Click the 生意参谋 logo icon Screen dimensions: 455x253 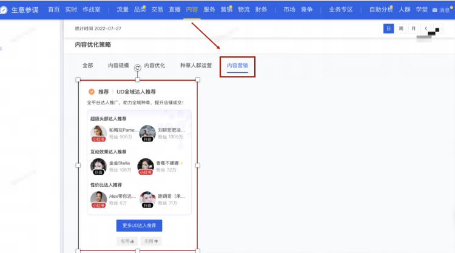point(4,10)
